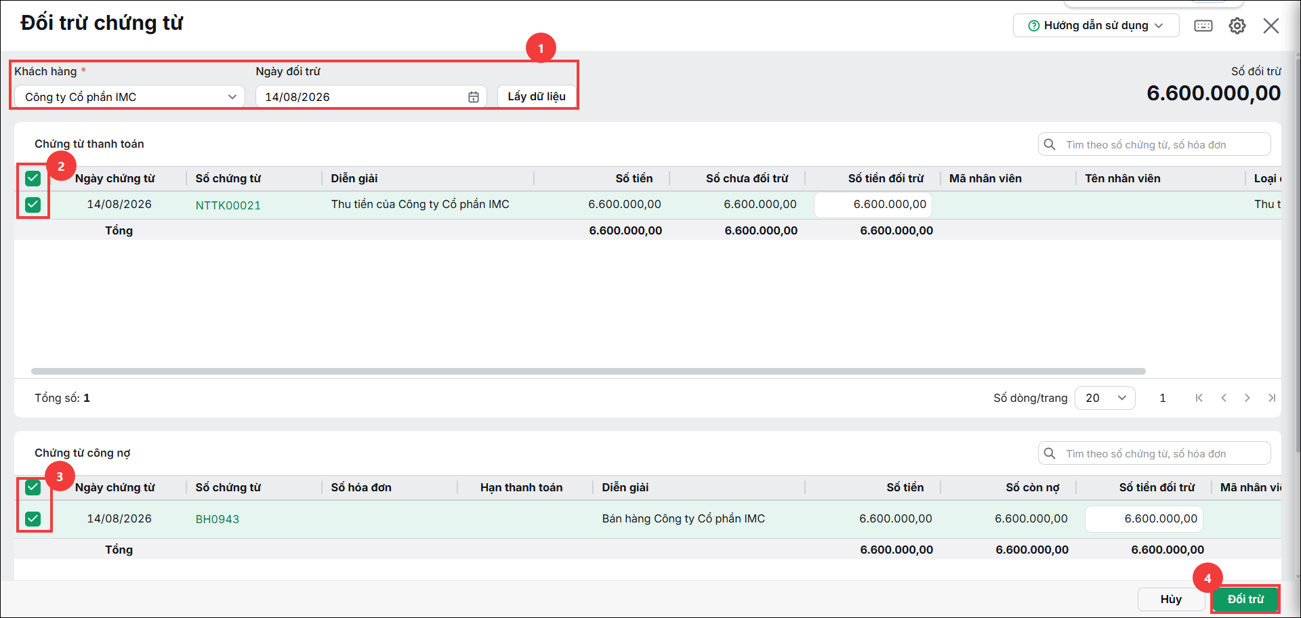Open voucher link NTTK00021
Screen dimensions: 1301x618
tap(228, 205)
